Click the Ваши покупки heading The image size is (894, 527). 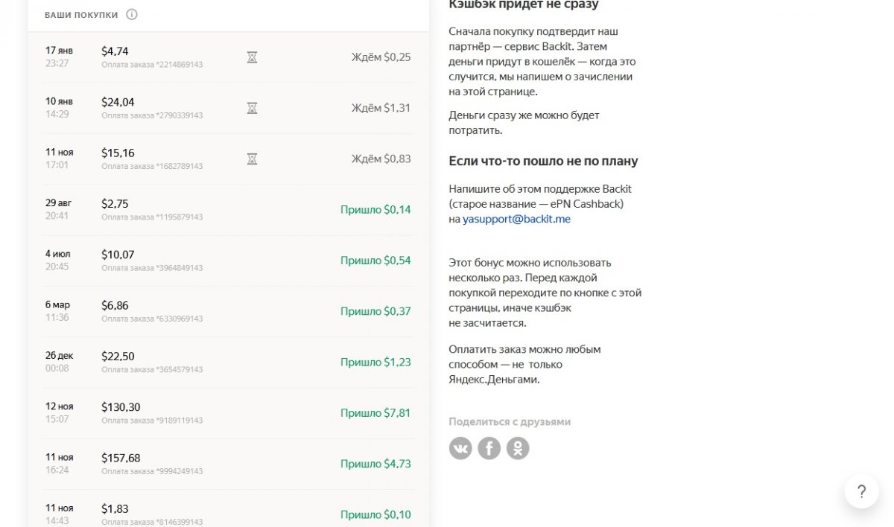click(x=81, y=15)
